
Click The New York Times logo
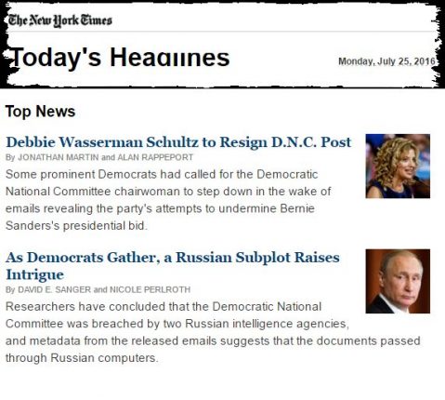[59, 20]
